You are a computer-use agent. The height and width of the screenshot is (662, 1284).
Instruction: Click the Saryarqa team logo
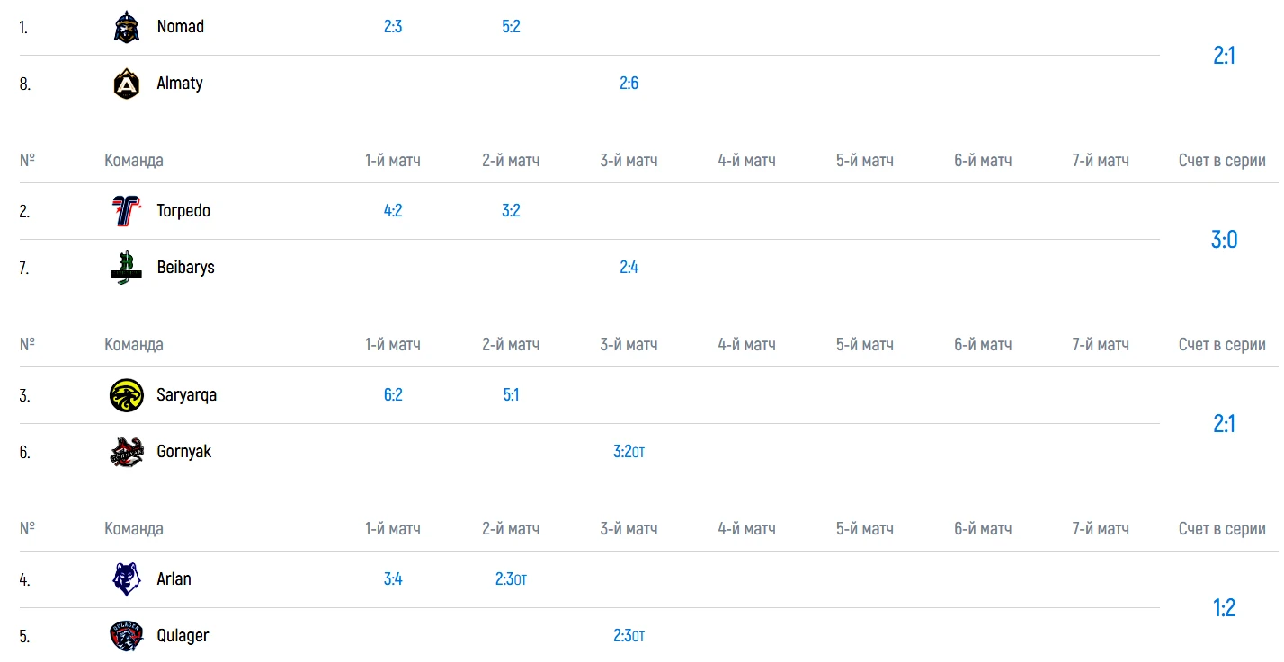coord(127,395)
